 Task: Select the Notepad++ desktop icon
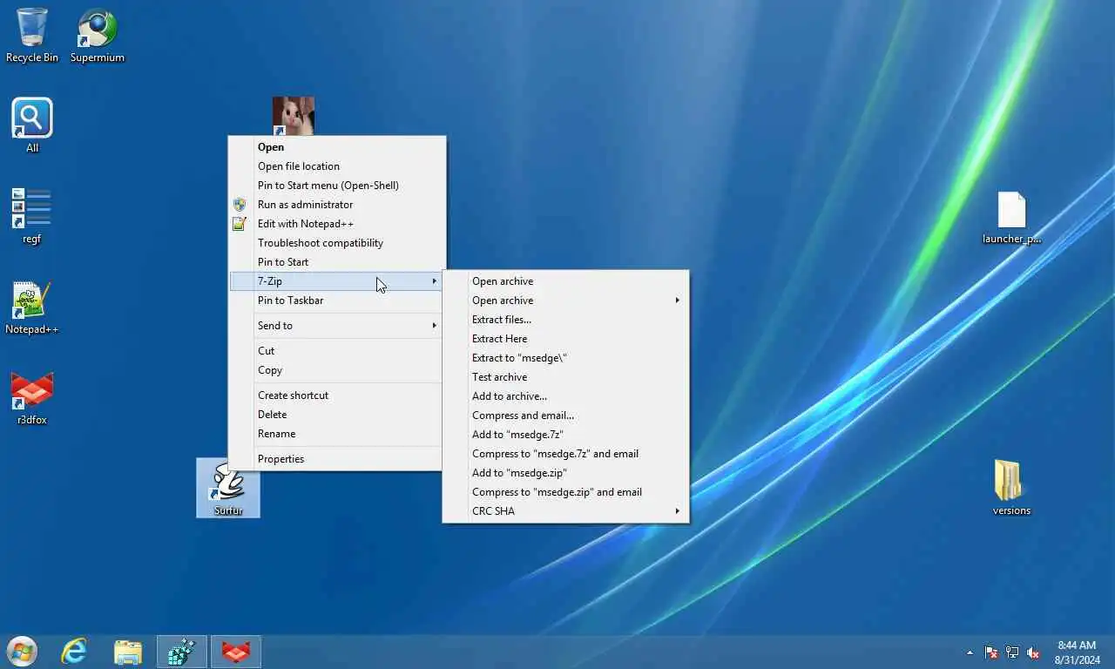click(x=31, y=307)
